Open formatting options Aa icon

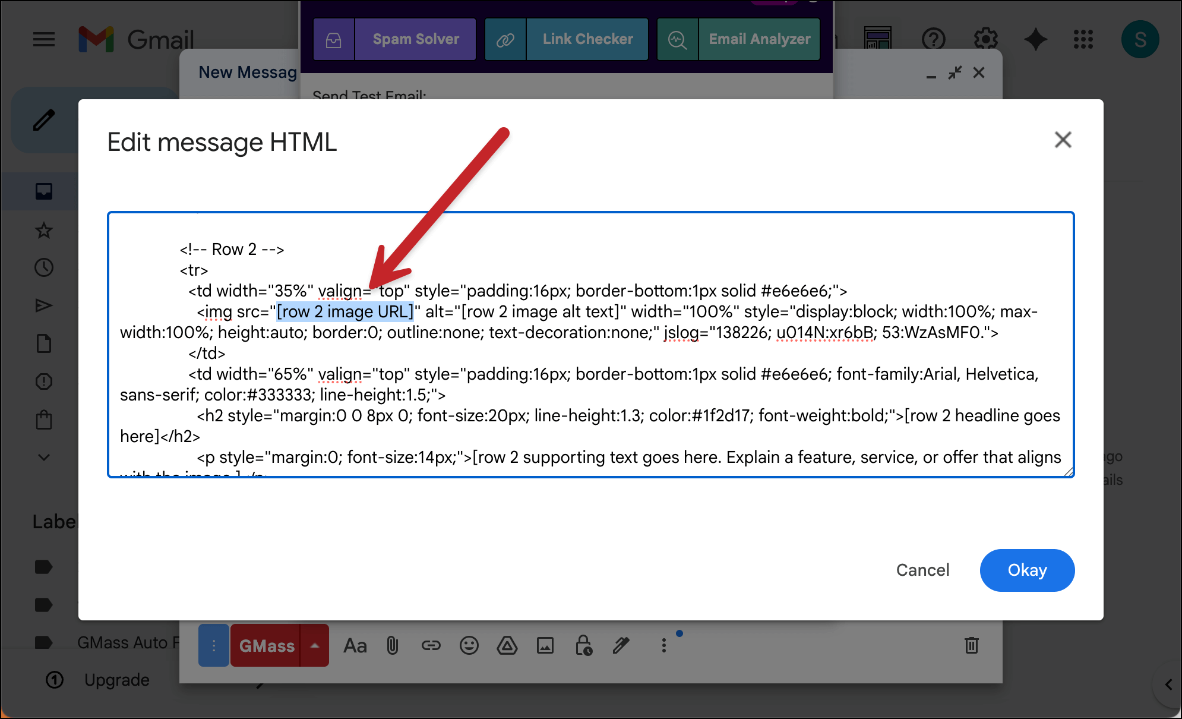click(x=355, y=645)
